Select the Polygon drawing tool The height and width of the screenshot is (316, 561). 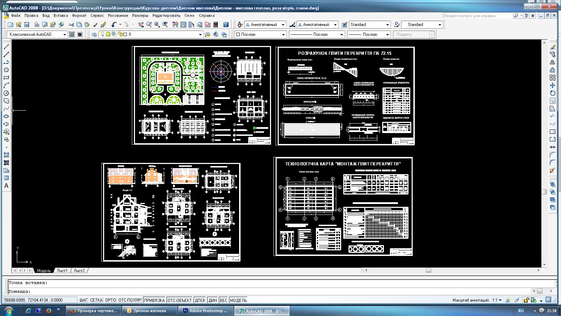[6, 70]
